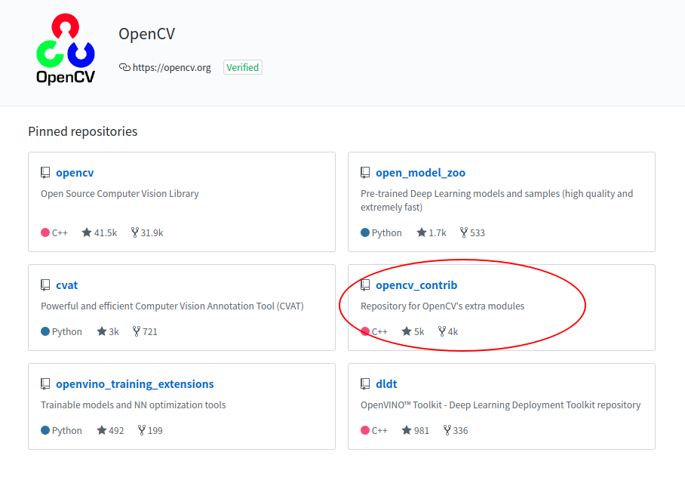Click the C++ language dot on dldt card

(x=365, y=430)
